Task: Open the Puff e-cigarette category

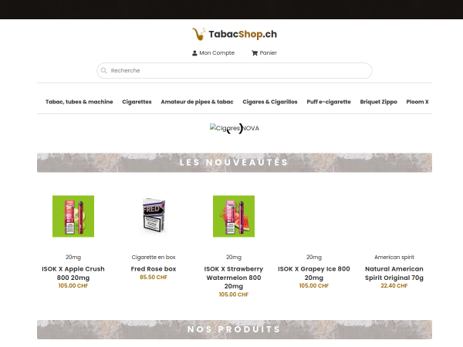Action: 329,102
